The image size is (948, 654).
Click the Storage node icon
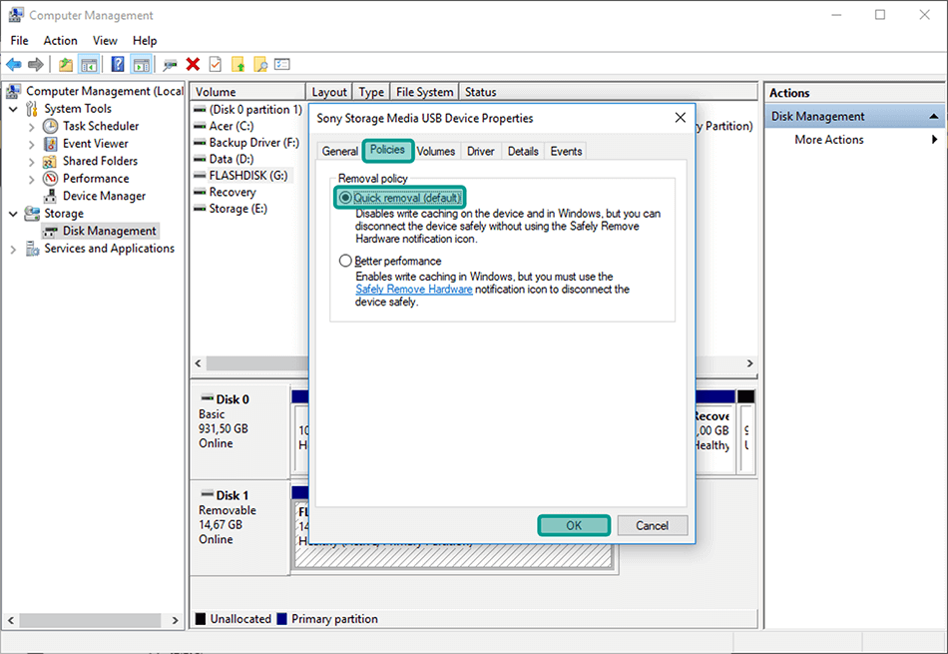(32, 214)
